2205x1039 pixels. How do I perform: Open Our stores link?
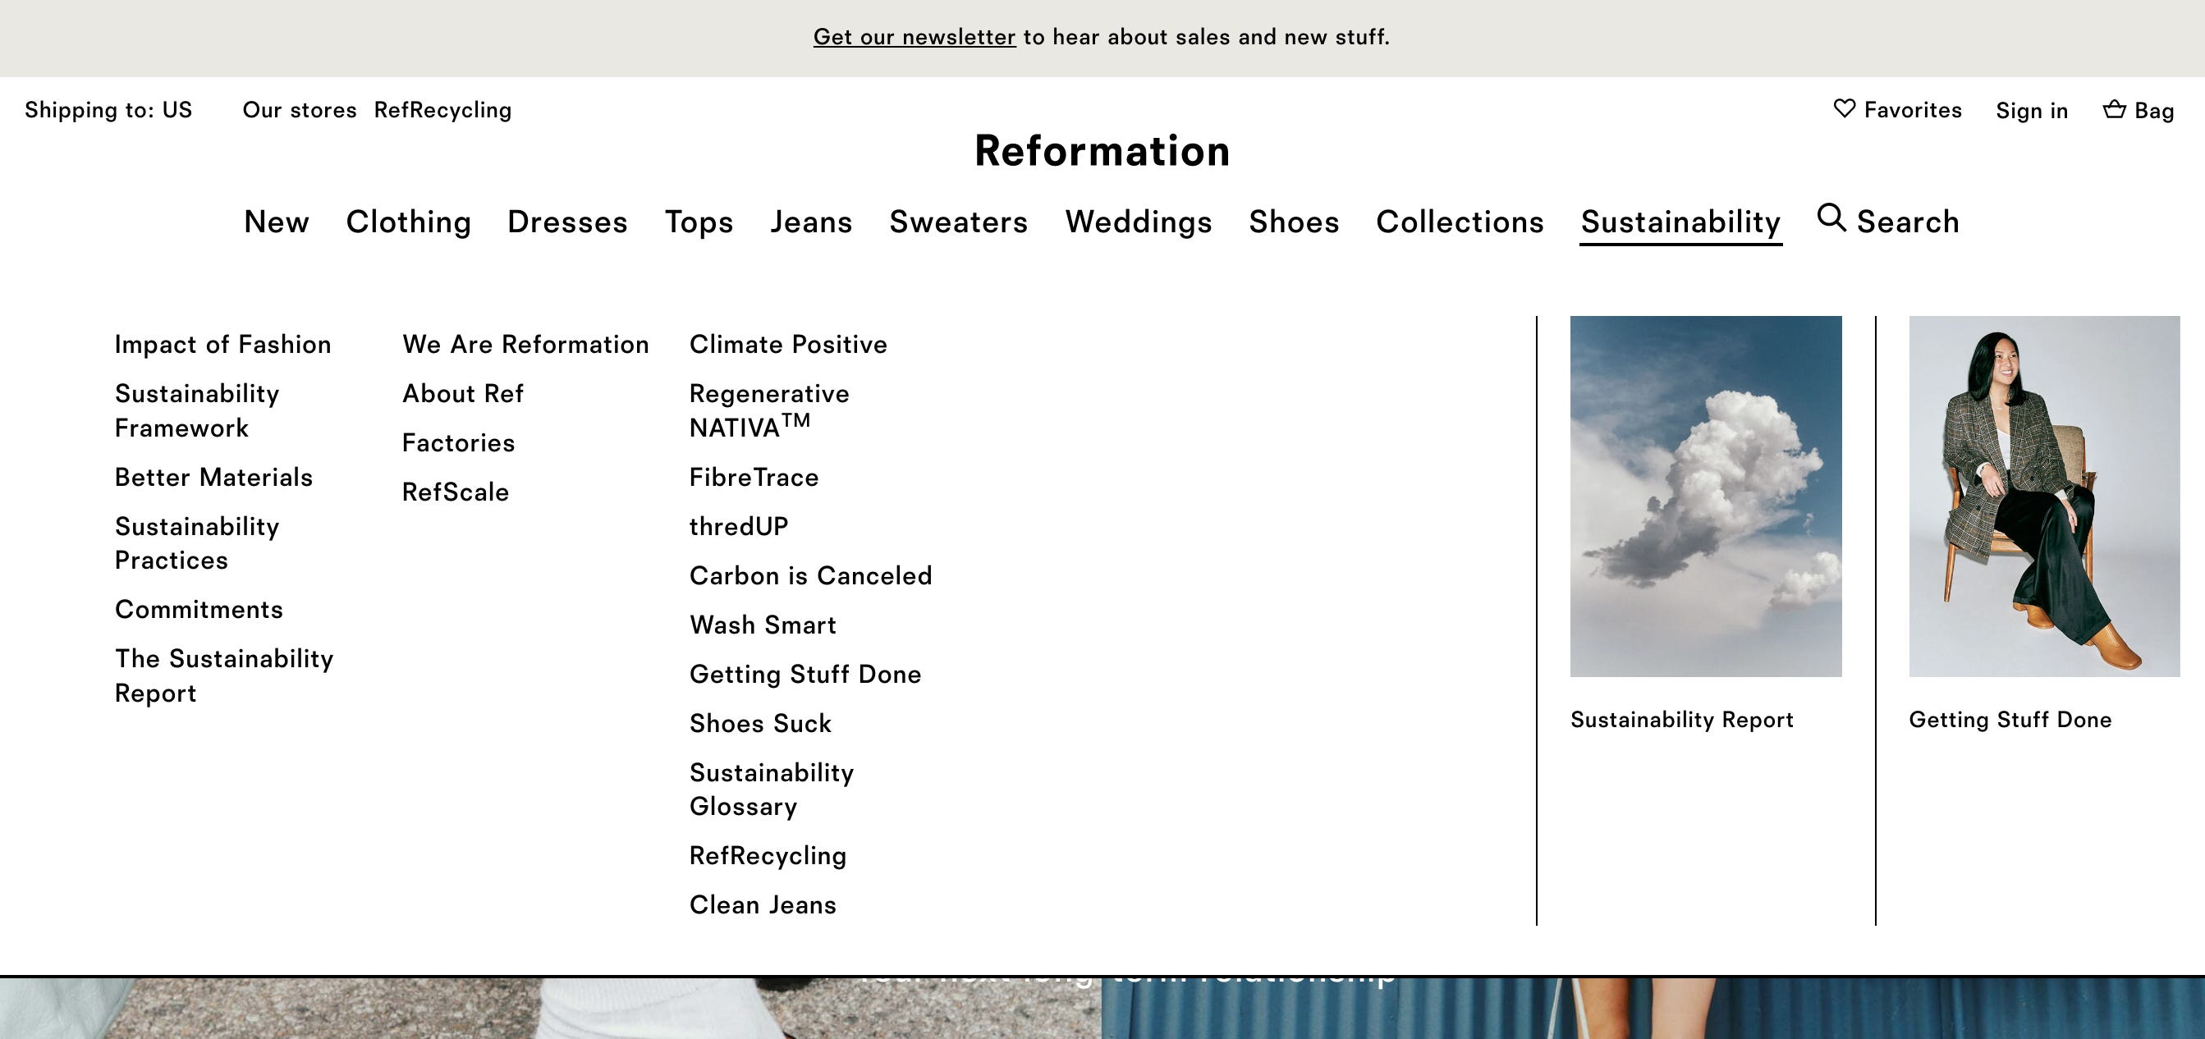coord(300,109)
